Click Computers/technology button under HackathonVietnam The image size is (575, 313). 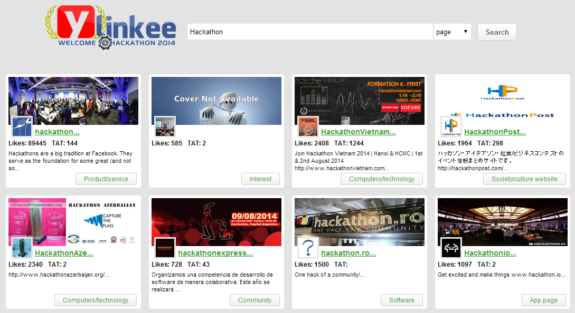tap(382, 179)
